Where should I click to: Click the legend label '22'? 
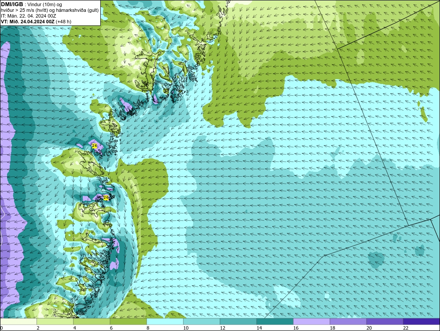[x=406, y=328]
